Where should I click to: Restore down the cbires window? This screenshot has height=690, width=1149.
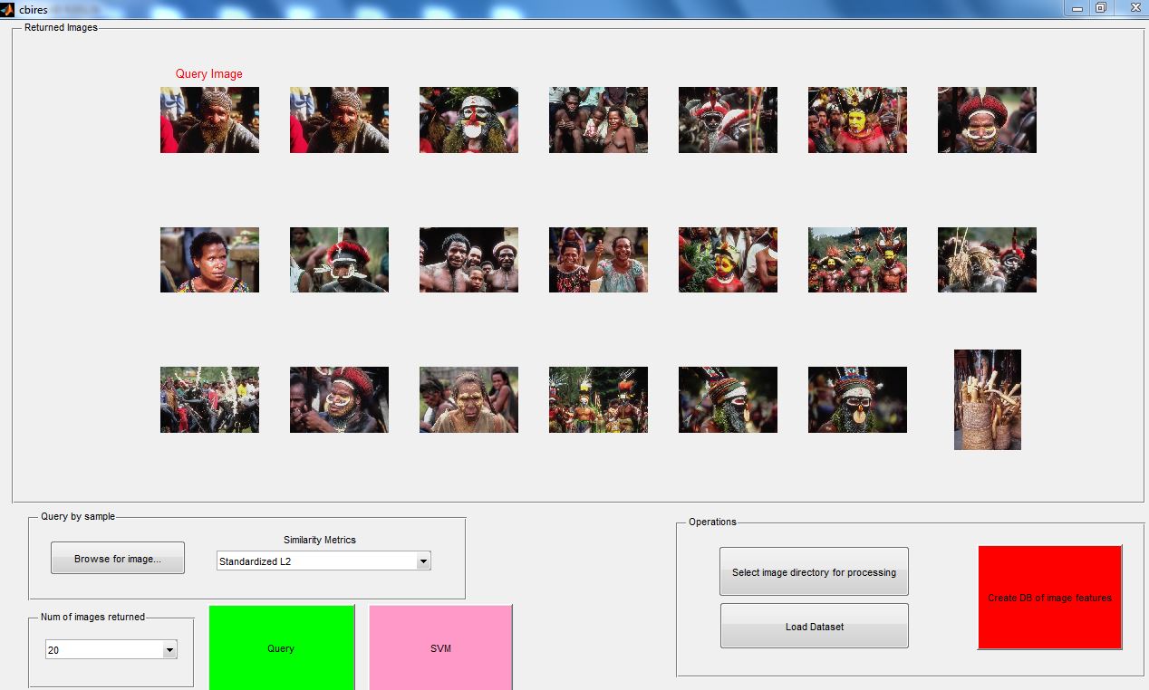point(1101,7)
